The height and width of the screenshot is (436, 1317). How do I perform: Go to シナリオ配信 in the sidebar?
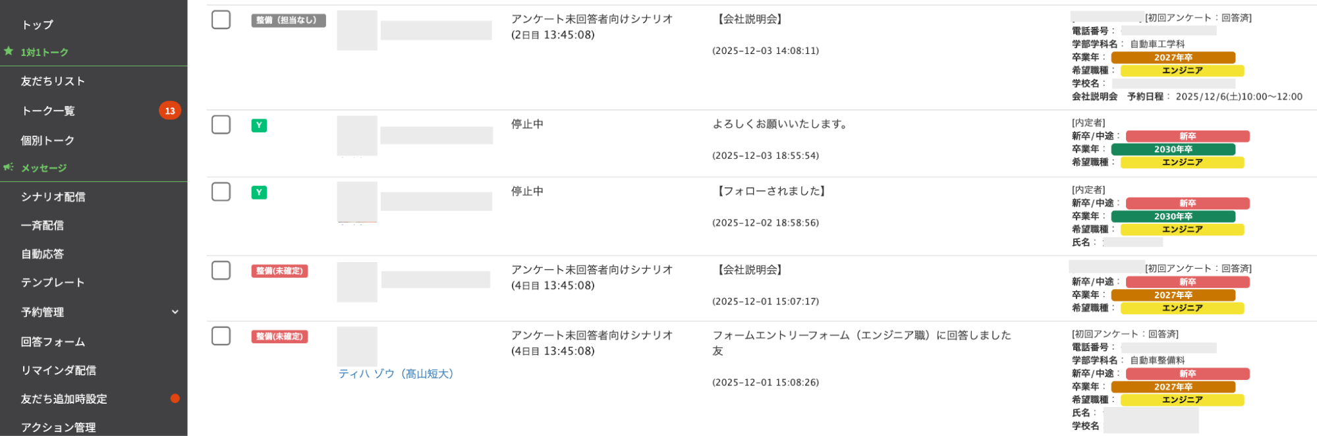(53, 197)
